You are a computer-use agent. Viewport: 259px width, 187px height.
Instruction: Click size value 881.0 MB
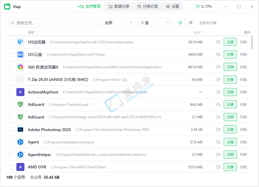click(x=195, y=67)
